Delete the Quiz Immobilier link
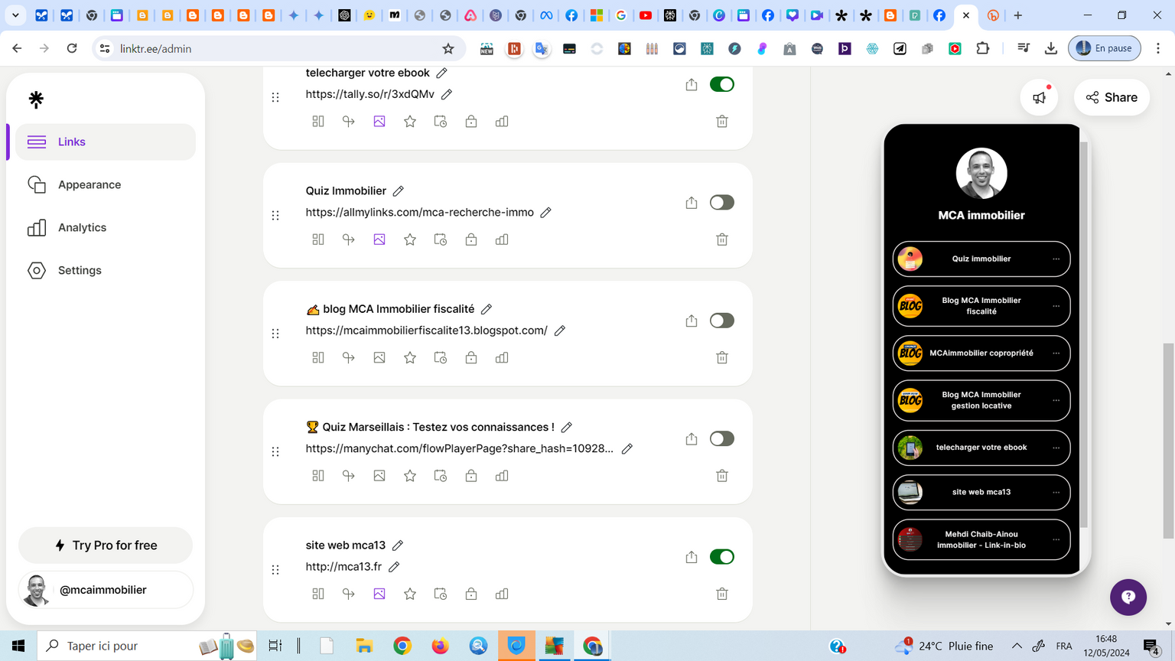Viewport: 1175px width, 661px height. pyautogui.click(x=721, y=239)
